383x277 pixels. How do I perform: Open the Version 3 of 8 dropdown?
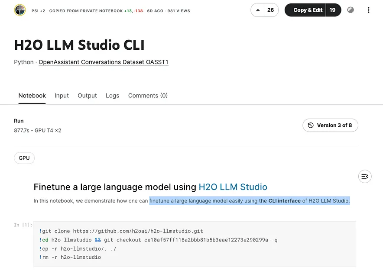point(331,125)
